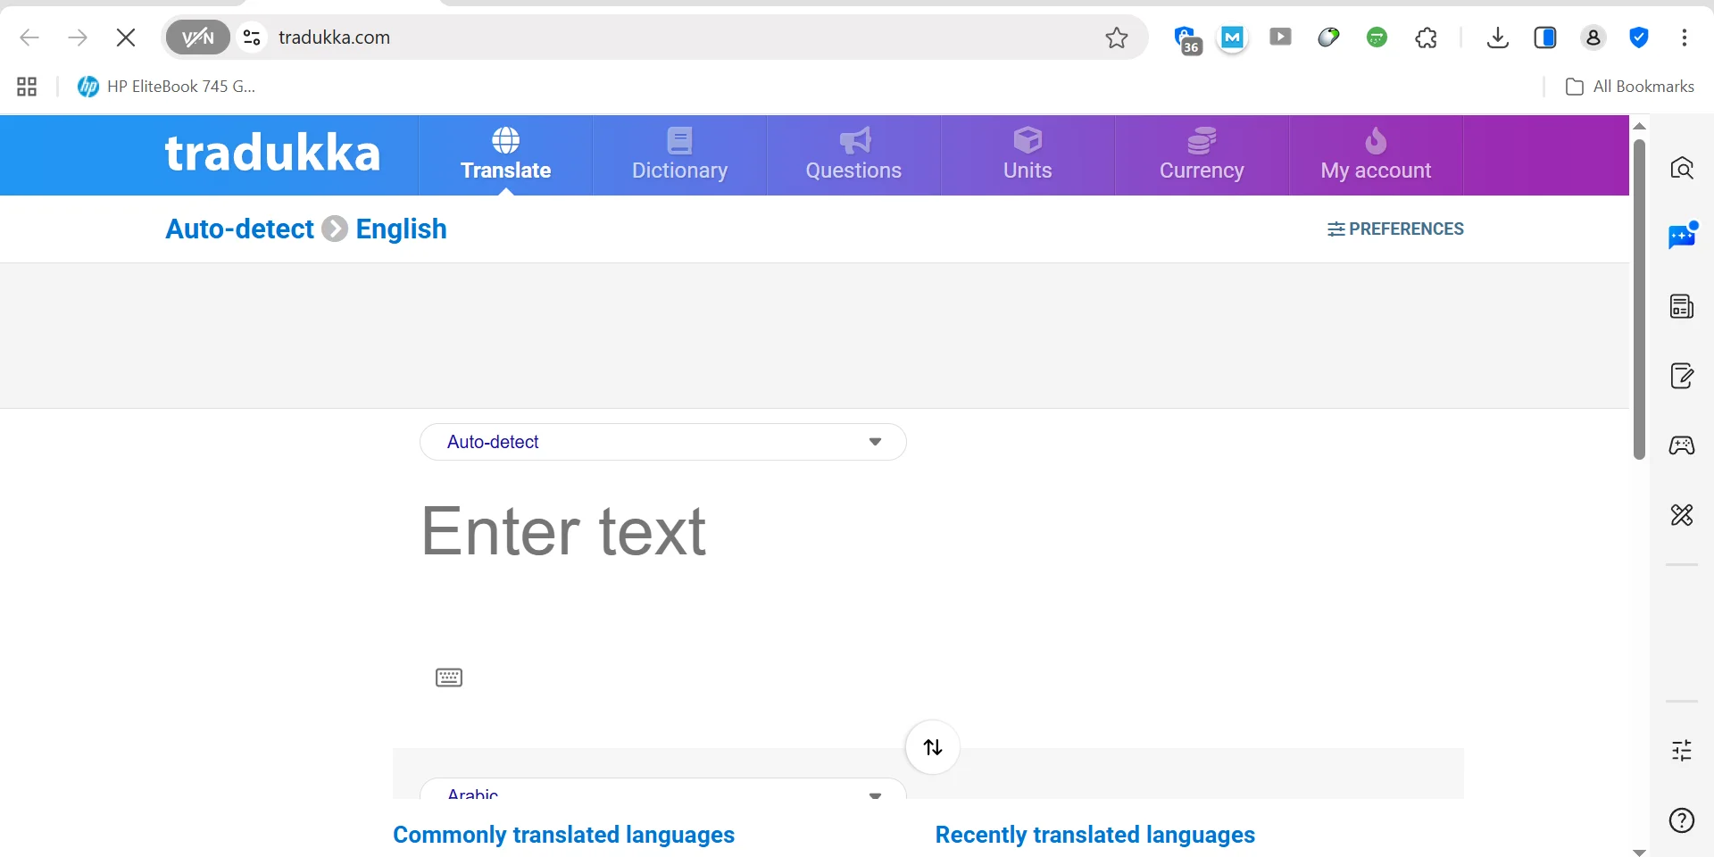Open the PREFERENCES settings
The image size is (1714, 857).
tap(1395, 229)
